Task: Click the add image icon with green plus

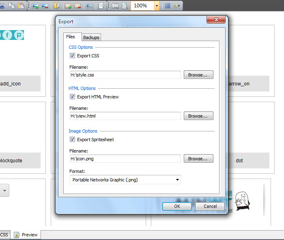Action: (35, 6)
